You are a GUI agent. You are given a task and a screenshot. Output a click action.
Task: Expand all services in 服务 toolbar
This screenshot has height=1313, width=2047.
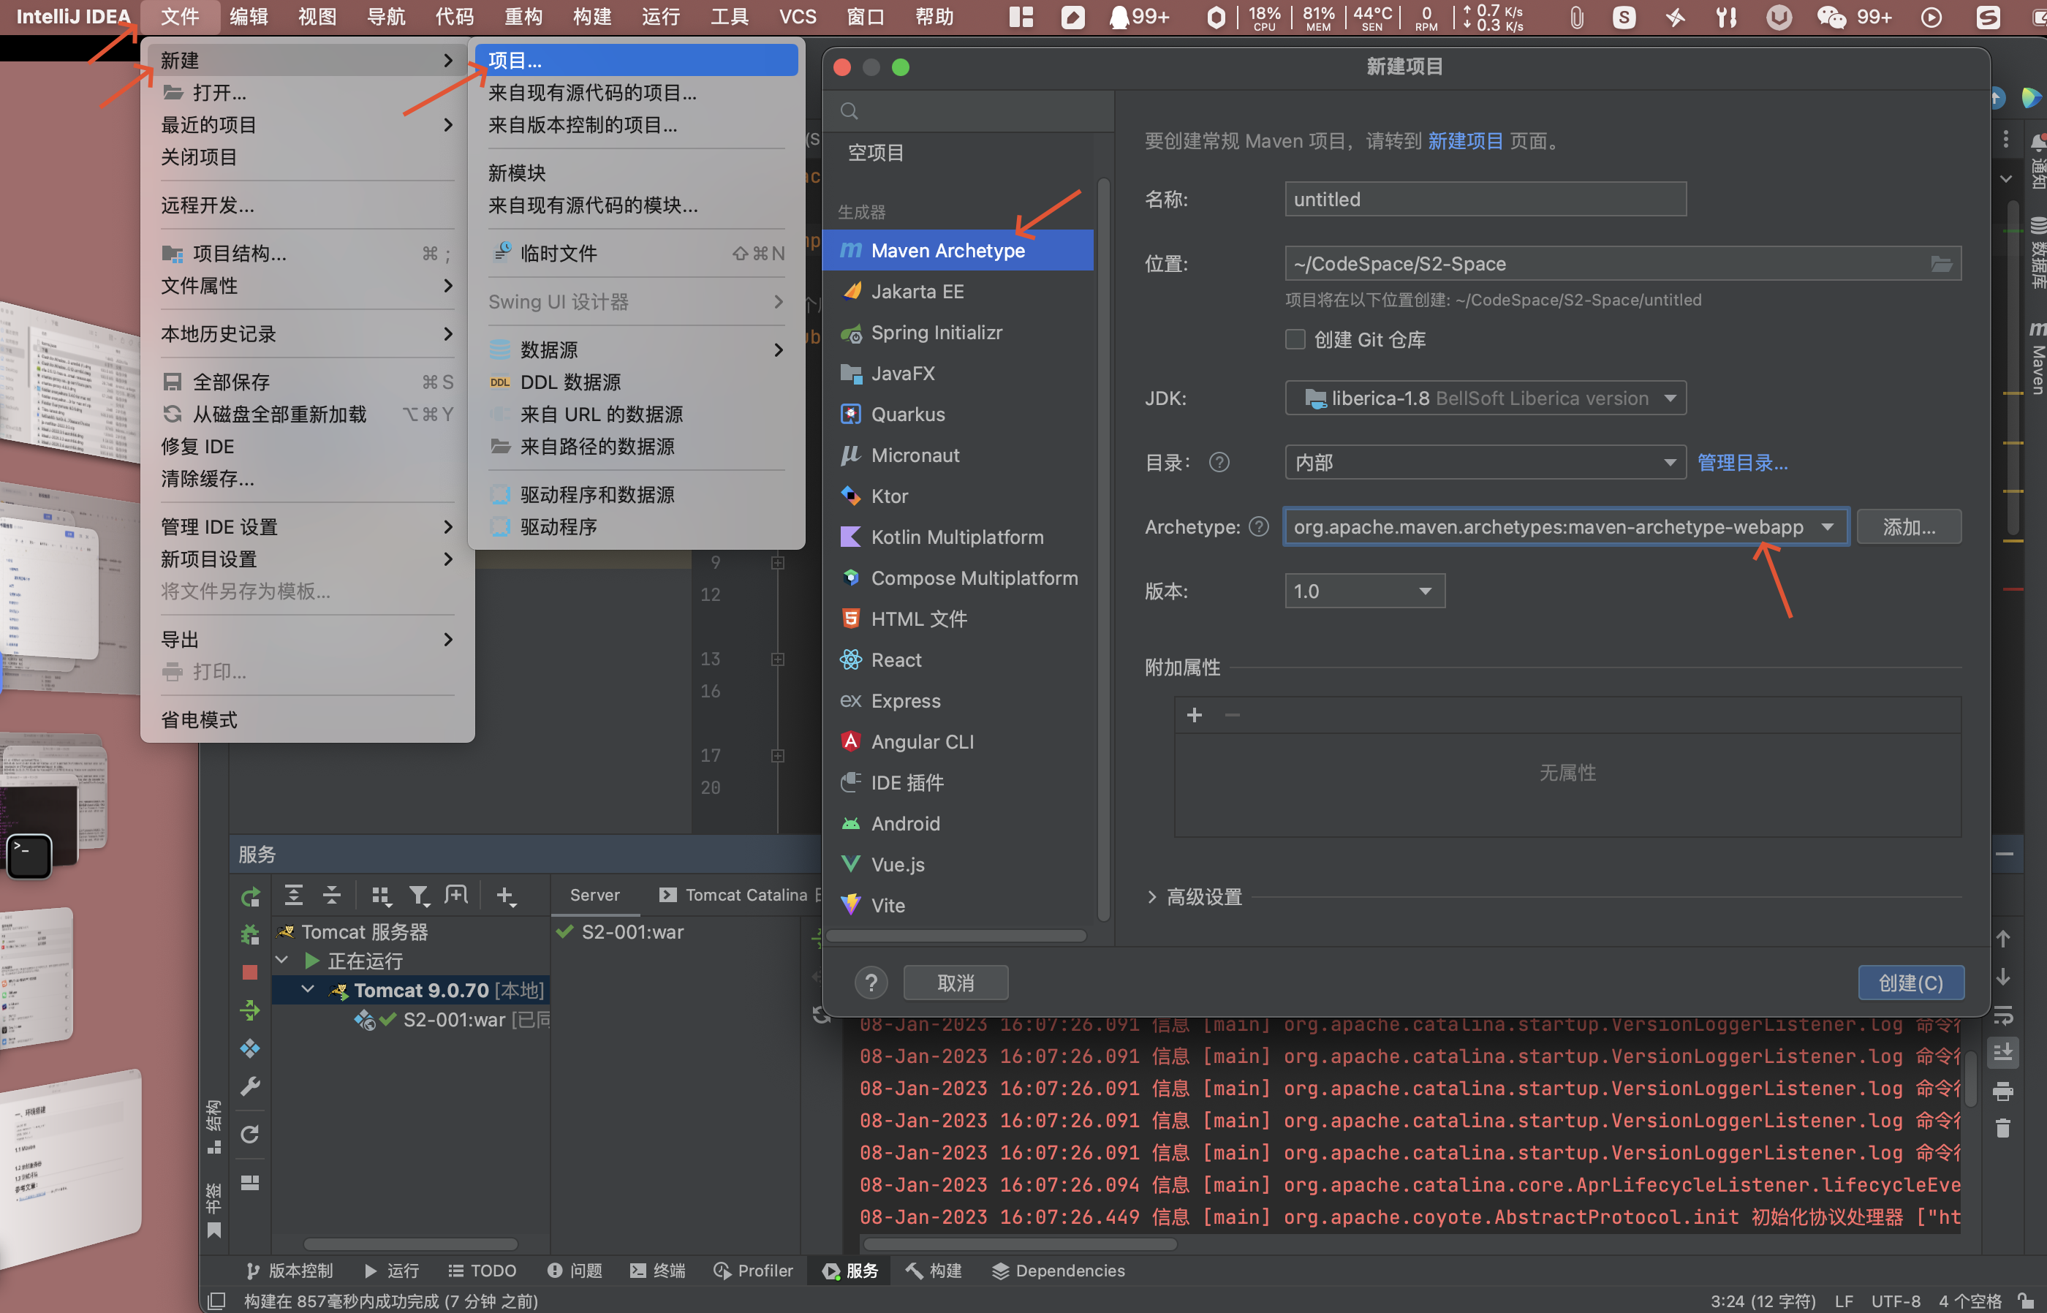point(293,896)
